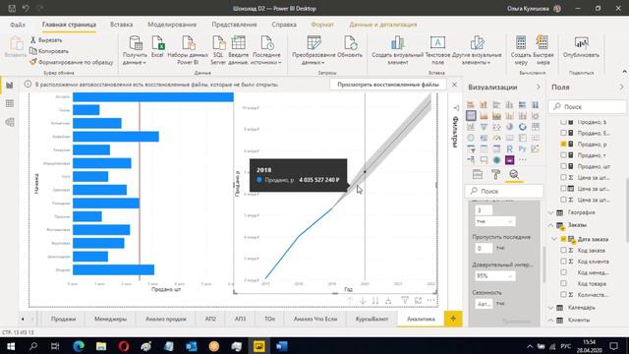Open the Файл menu
629x354 pixels.
[x=18, y=25]
